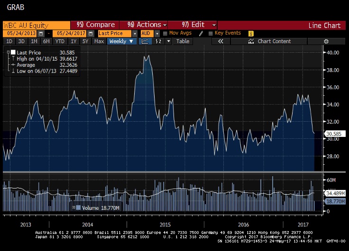Expand the Last Price field dropdown
This screenshot has width=349, height=251.
coord(135,34)
